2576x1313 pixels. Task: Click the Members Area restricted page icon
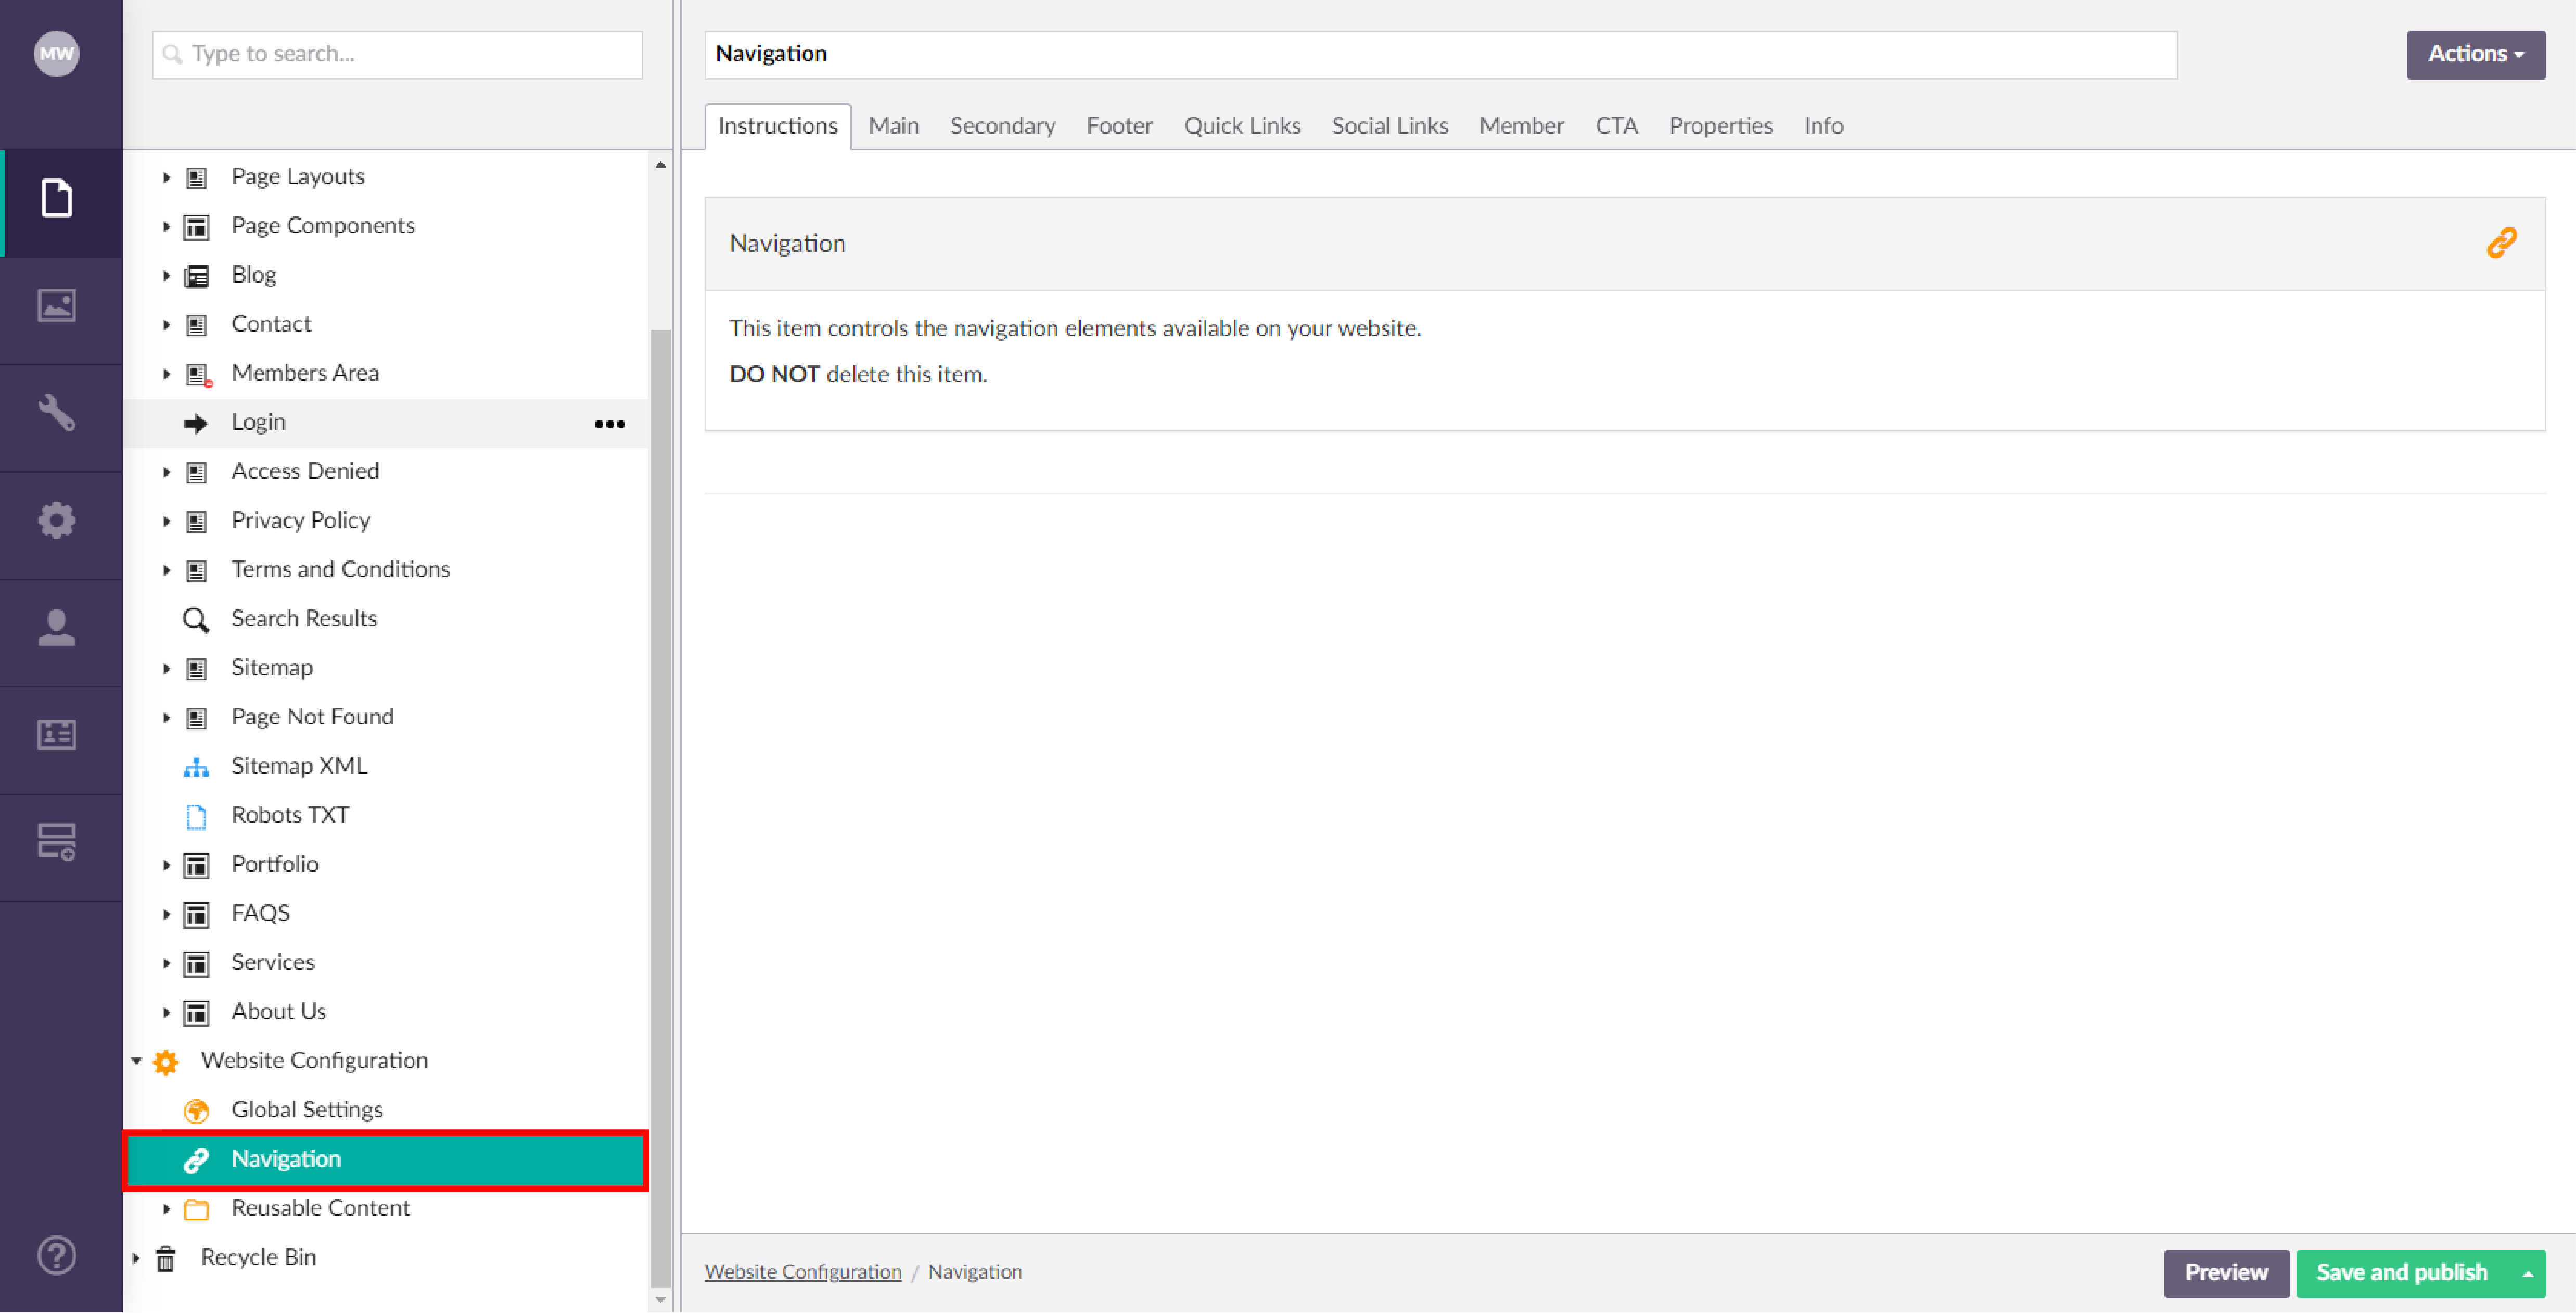[198, 375]
